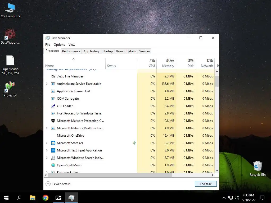Image resolution: width=271 pixels, height=203 pixels.
Task: Click the taskbar clock showing 4:33 PM
Action: coord(248,198)
